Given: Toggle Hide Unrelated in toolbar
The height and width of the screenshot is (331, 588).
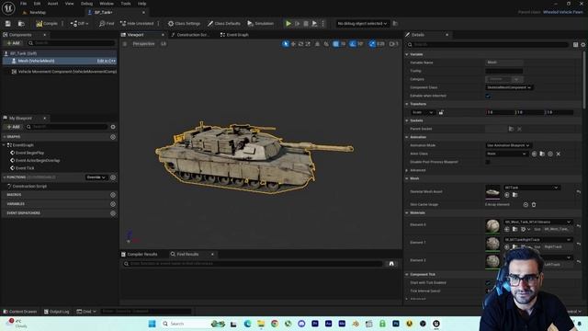Looking at the screenshot, I should pyautogui.click(x=137, y=24).
